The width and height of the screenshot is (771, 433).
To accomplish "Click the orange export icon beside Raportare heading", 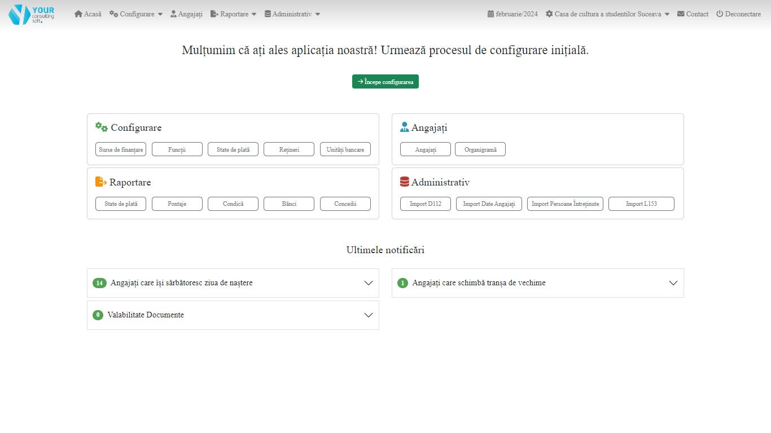I will pyautogui.click(x=101, y=182).
